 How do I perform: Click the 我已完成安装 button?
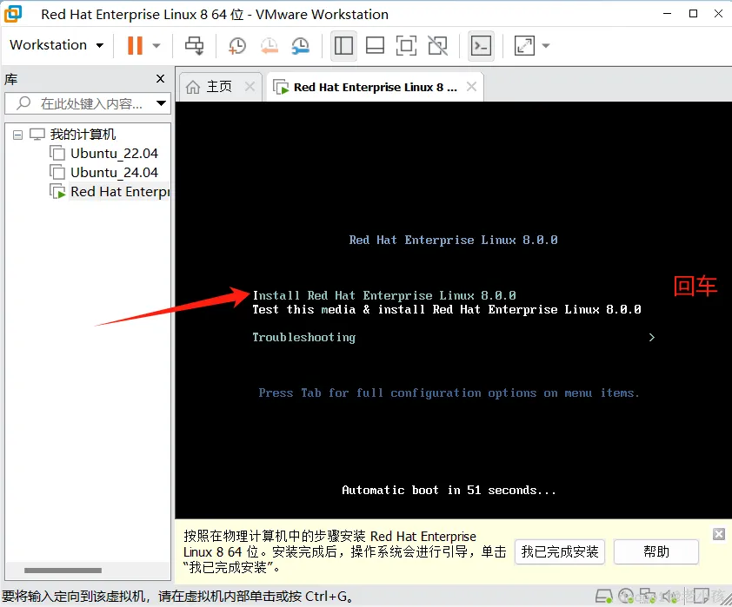coord(560,552)
